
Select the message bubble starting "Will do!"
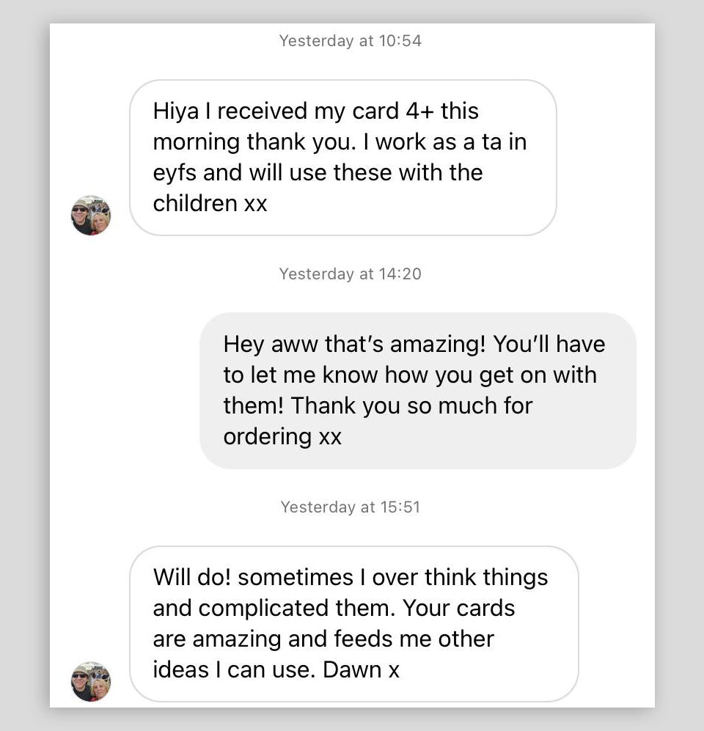[353, 623]
